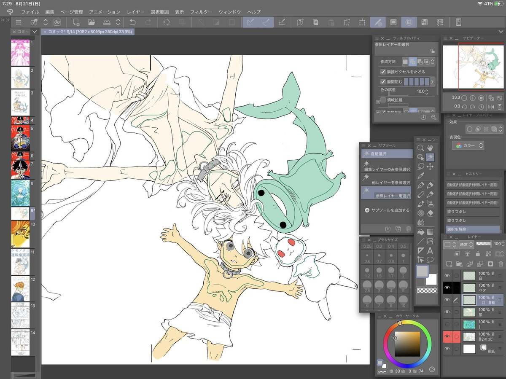The image size is (506, 379).
Task: Select the eraser tool
Action: point(431,213)
